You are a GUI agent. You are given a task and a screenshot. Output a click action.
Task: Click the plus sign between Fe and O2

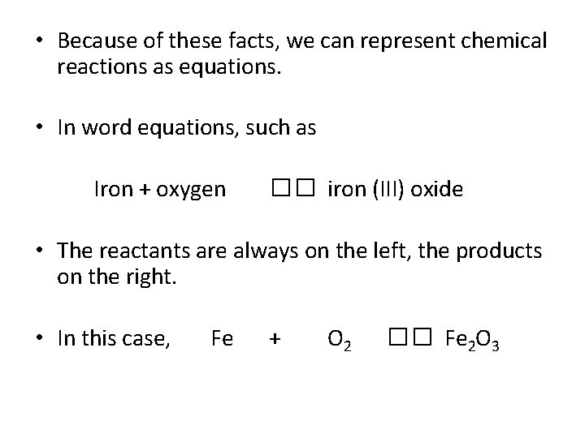[x=275, y=341]
